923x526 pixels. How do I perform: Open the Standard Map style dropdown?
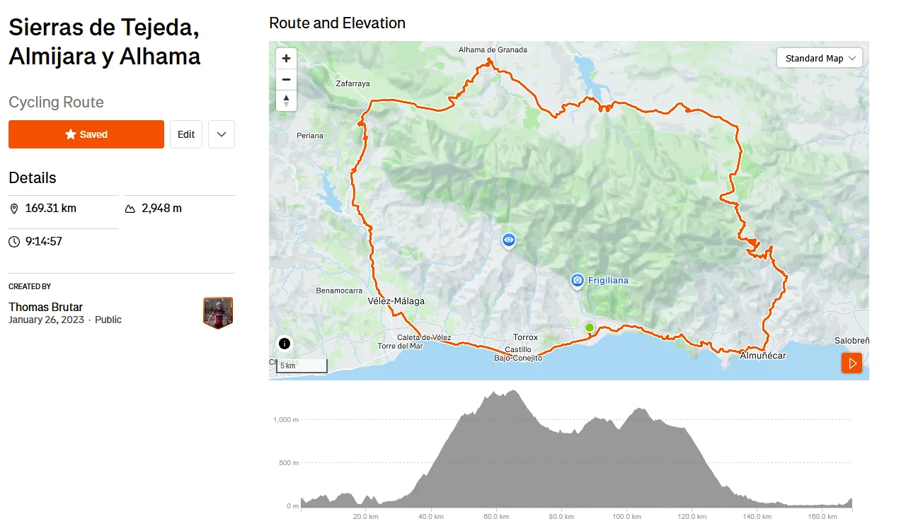pyautogui.click(x=819, y=58)
